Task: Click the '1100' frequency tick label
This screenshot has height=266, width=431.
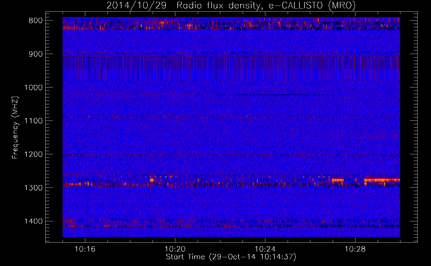Action: [33, 121]
